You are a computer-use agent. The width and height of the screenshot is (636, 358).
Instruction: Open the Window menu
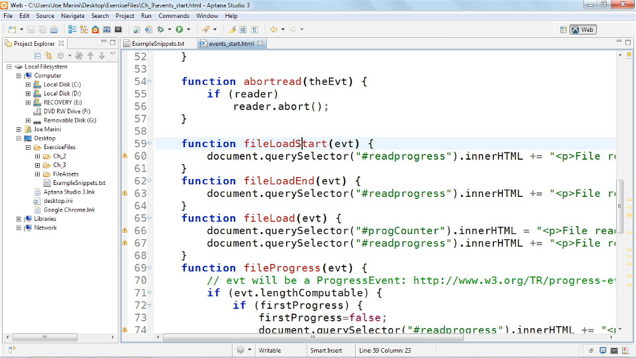[207, 16]
